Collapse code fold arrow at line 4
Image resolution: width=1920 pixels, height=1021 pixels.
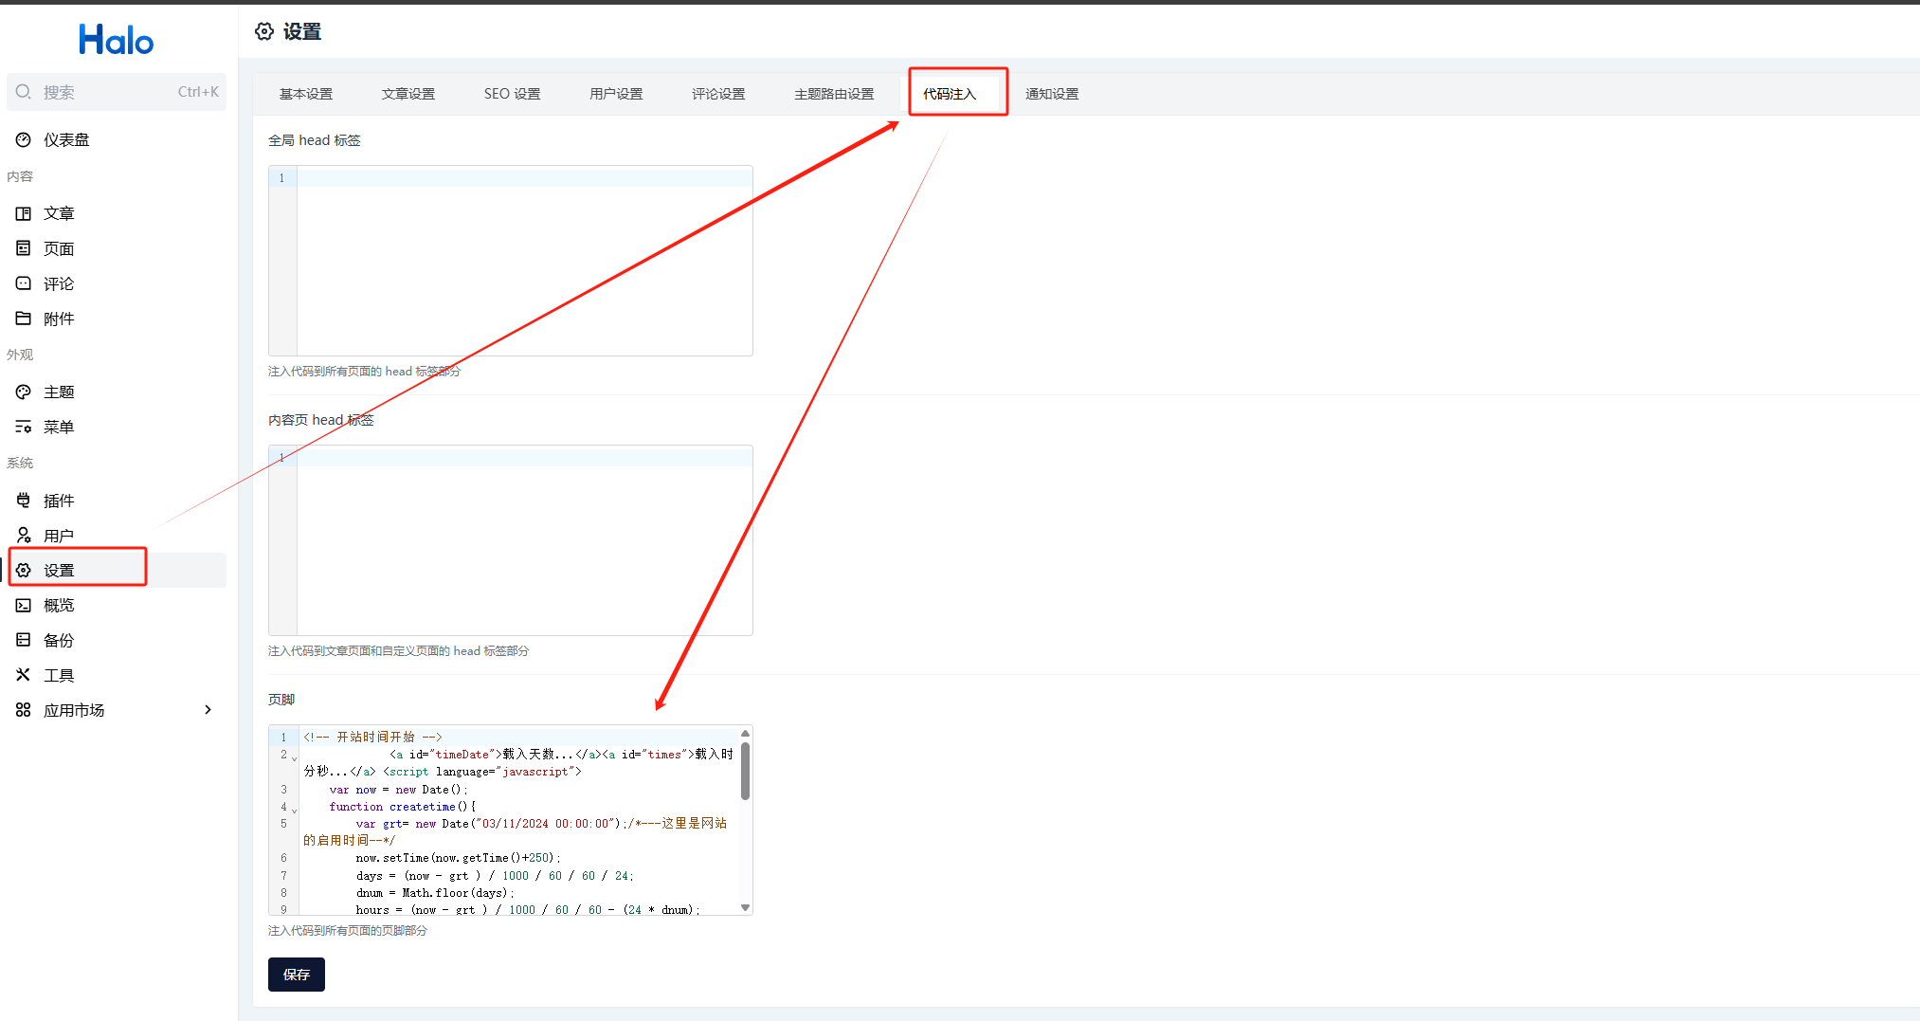tap(294, 811)
